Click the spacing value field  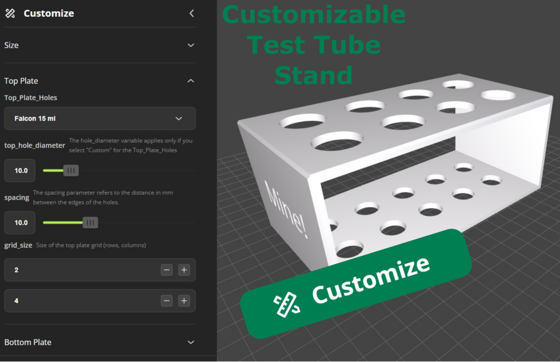click(20, 223)
